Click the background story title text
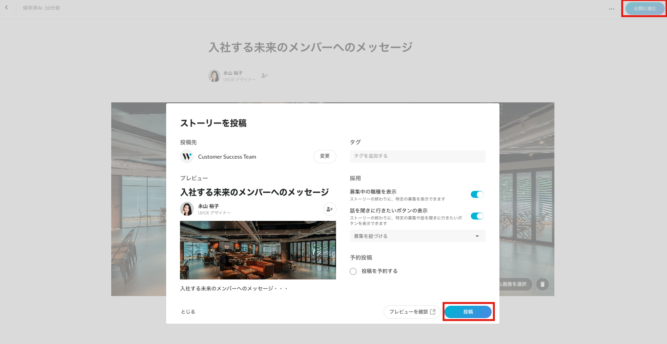The width and height of the screenshot is (667, 344). click(311, 47)
